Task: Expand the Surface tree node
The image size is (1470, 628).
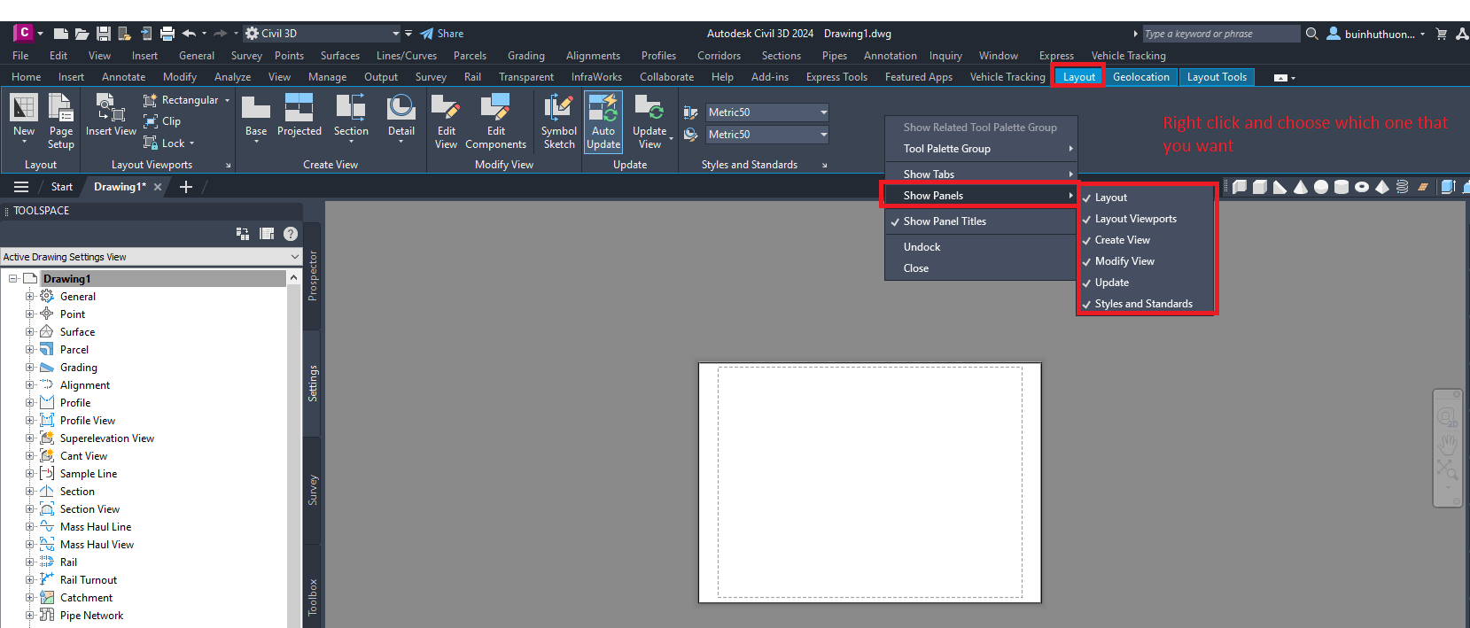Action: [x=29, y=332]
